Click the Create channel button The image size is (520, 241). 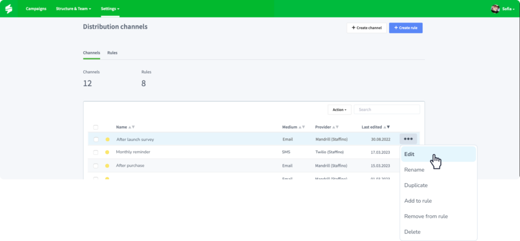coord(367,28)
